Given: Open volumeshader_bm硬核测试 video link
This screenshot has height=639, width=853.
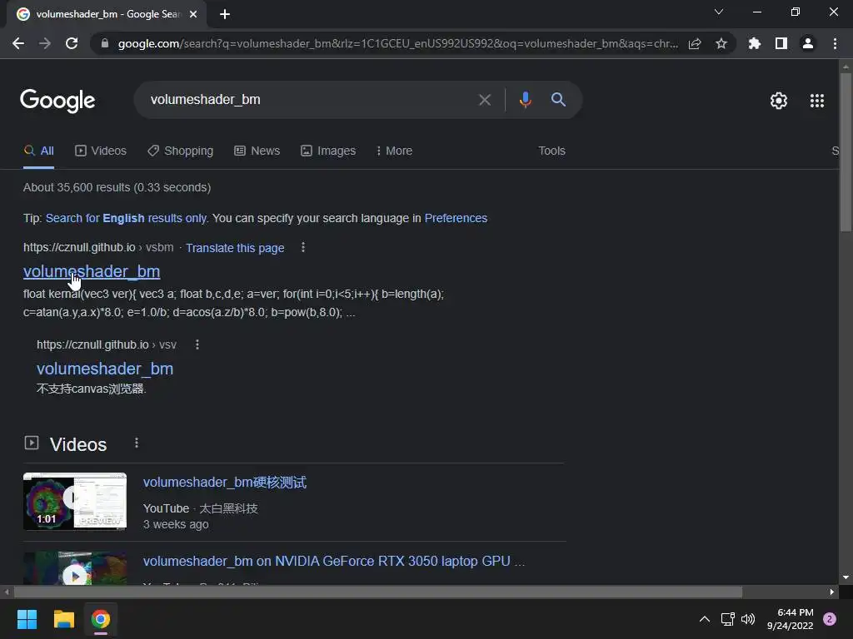Looking at the screenshot, I should click(225, 483).
